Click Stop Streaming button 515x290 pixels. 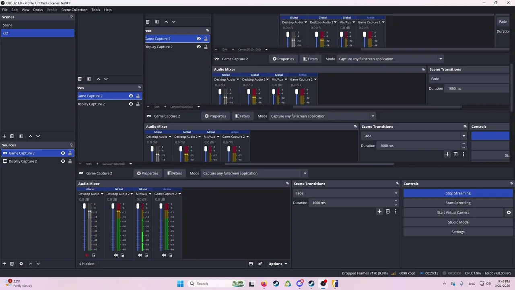pyautogui.click(x=458, y=193)
